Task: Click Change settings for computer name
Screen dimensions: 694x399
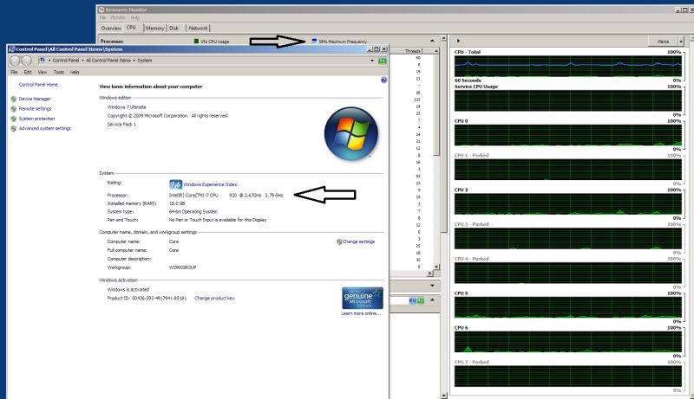Action: [x=358, y=241]
